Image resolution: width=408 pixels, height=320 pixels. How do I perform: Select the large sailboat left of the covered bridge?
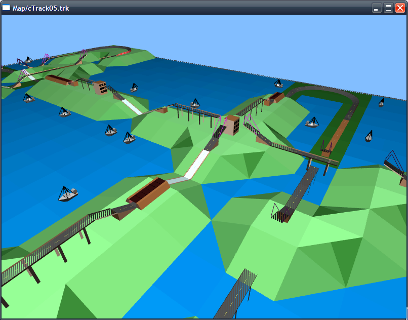tap(67, 193)
